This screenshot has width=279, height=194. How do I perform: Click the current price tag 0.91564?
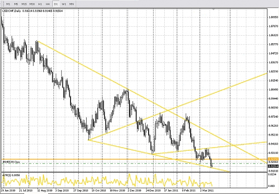pyautogui.click(x=273, y=166)
